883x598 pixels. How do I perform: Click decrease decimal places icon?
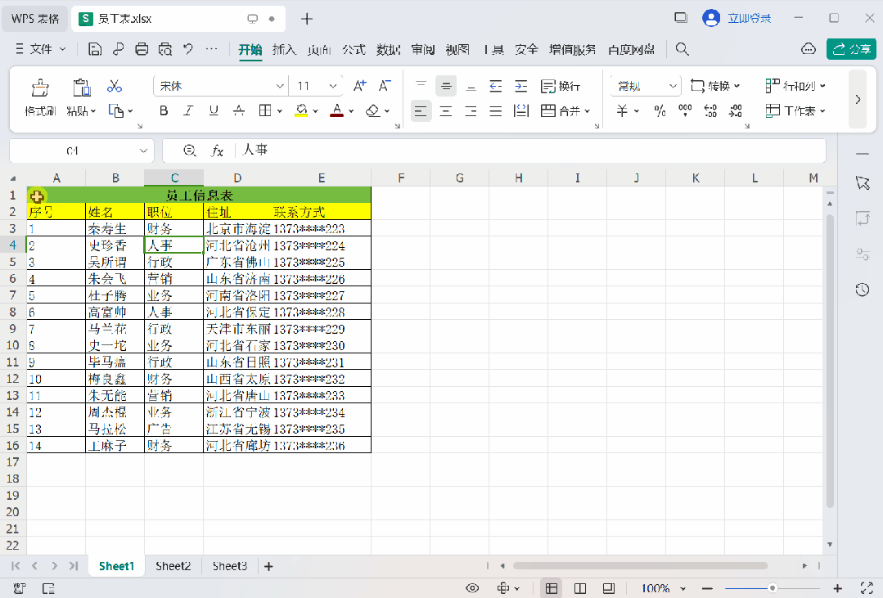736,111
